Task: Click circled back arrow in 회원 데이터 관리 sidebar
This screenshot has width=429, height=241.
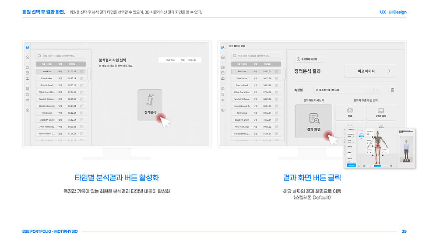Action: pyautogui.click(x=223, y=110)
